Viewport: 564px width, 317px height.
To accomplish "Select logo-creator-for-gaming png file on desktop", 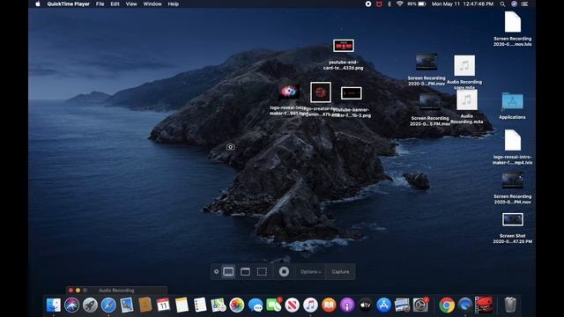I will pos(321,92).
